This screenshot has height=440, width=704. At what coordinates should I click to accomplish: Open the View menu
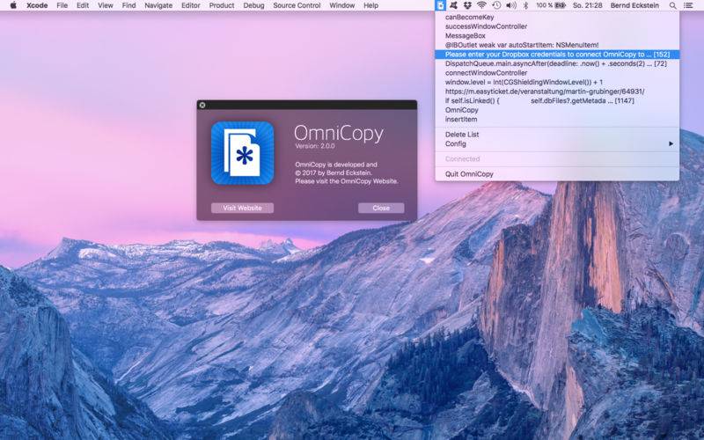[x=106, y=5]
